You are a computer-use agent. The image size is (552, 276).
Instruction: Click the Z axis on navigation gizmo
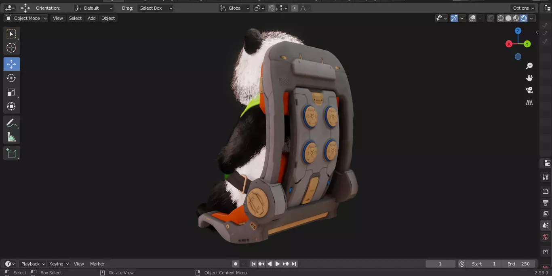(x=518, y=31)
